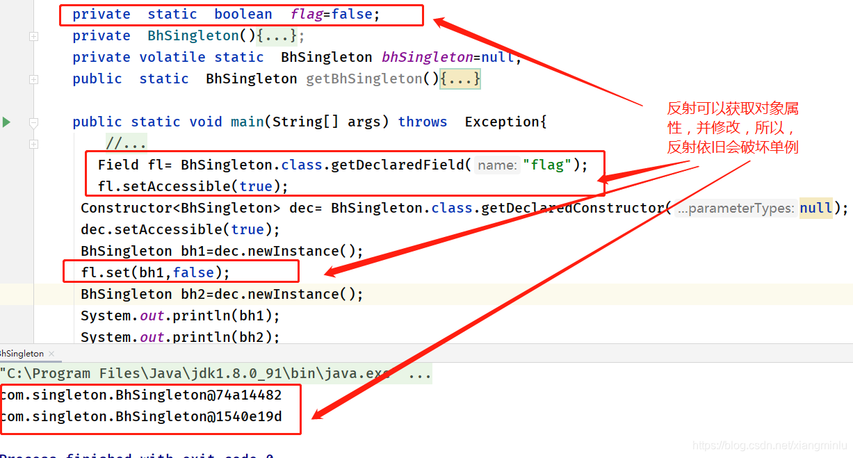The height and width of the screenshot is (458, 853).
Task: Run main method via green gutter arrow
Action: pyautogui.click(x=6, y=122)
